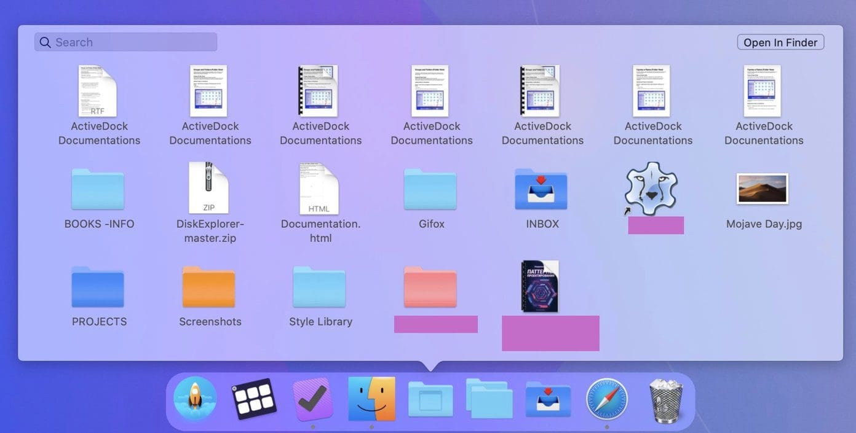Open the purple checkmark app in Dock
The height and width of the screenshot is (433, 856).
pos(312,399)
